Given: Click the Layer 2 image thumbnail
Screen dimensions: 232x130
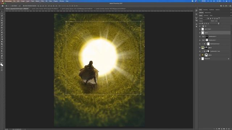Looking at the screenshot, I should pyautogui.click(x=203, y=55).
